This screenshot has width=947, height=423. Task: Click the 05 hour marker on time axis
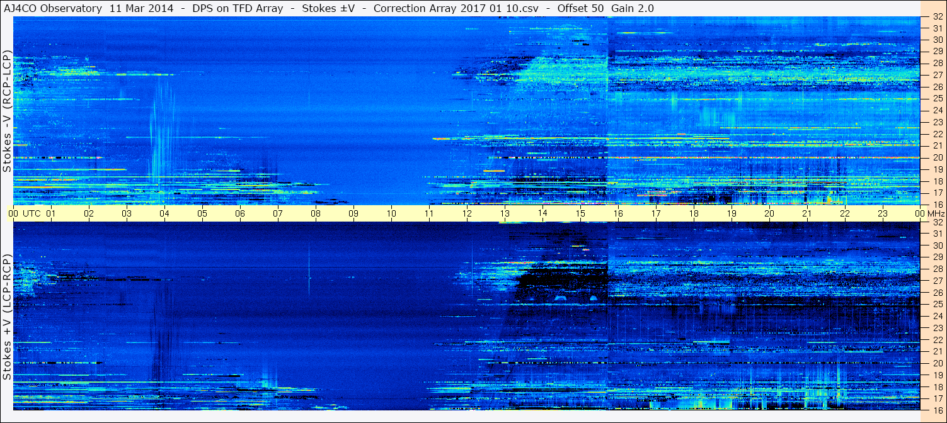click(202, 213)
